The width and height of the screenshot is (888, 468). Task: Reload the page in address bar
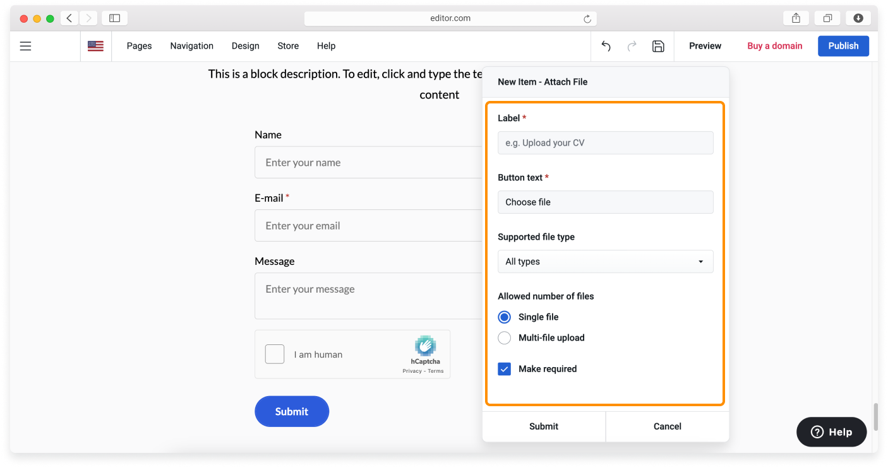coord(587,19)
